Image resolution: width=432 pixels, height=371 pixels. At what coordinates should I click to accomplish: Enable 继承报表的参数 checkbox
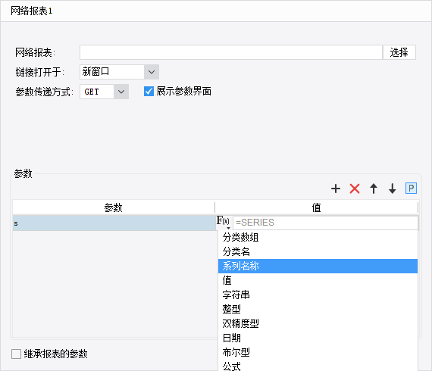coord(16,354)
